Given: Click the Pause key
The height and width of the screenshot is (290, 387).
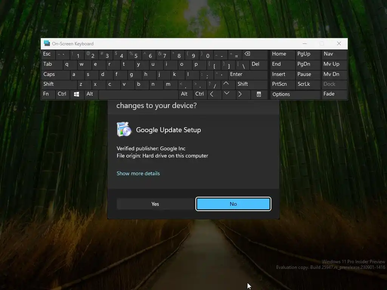Looking at the screenshot, I should pos(308,74).
